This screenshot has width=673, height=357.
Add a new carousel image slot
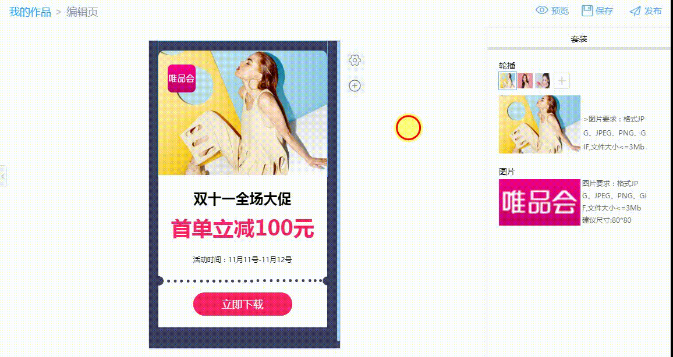click(561, 81)
